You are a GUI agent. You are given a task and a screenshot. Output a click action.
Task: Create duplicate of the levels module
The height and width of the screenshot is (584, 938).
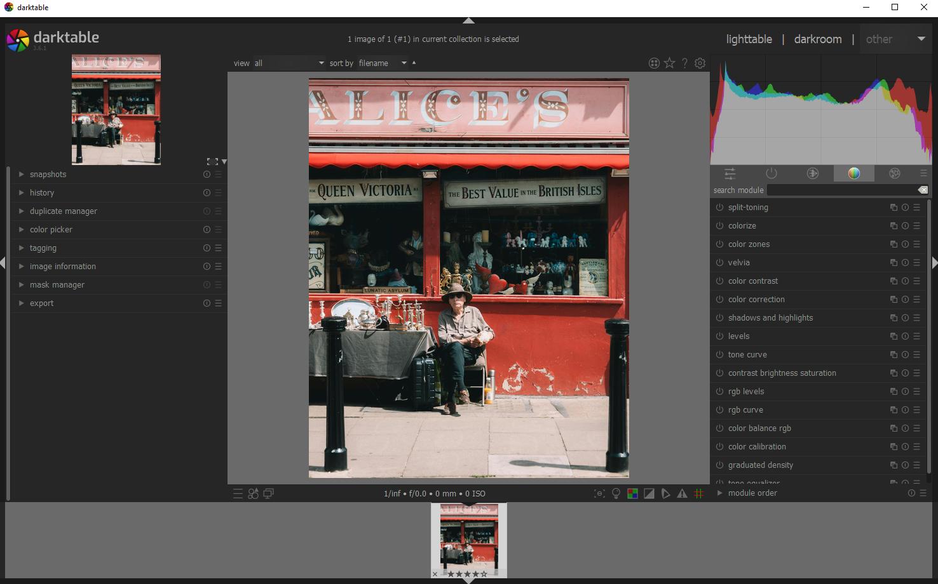pyautogui.click(x=893, y=336)
